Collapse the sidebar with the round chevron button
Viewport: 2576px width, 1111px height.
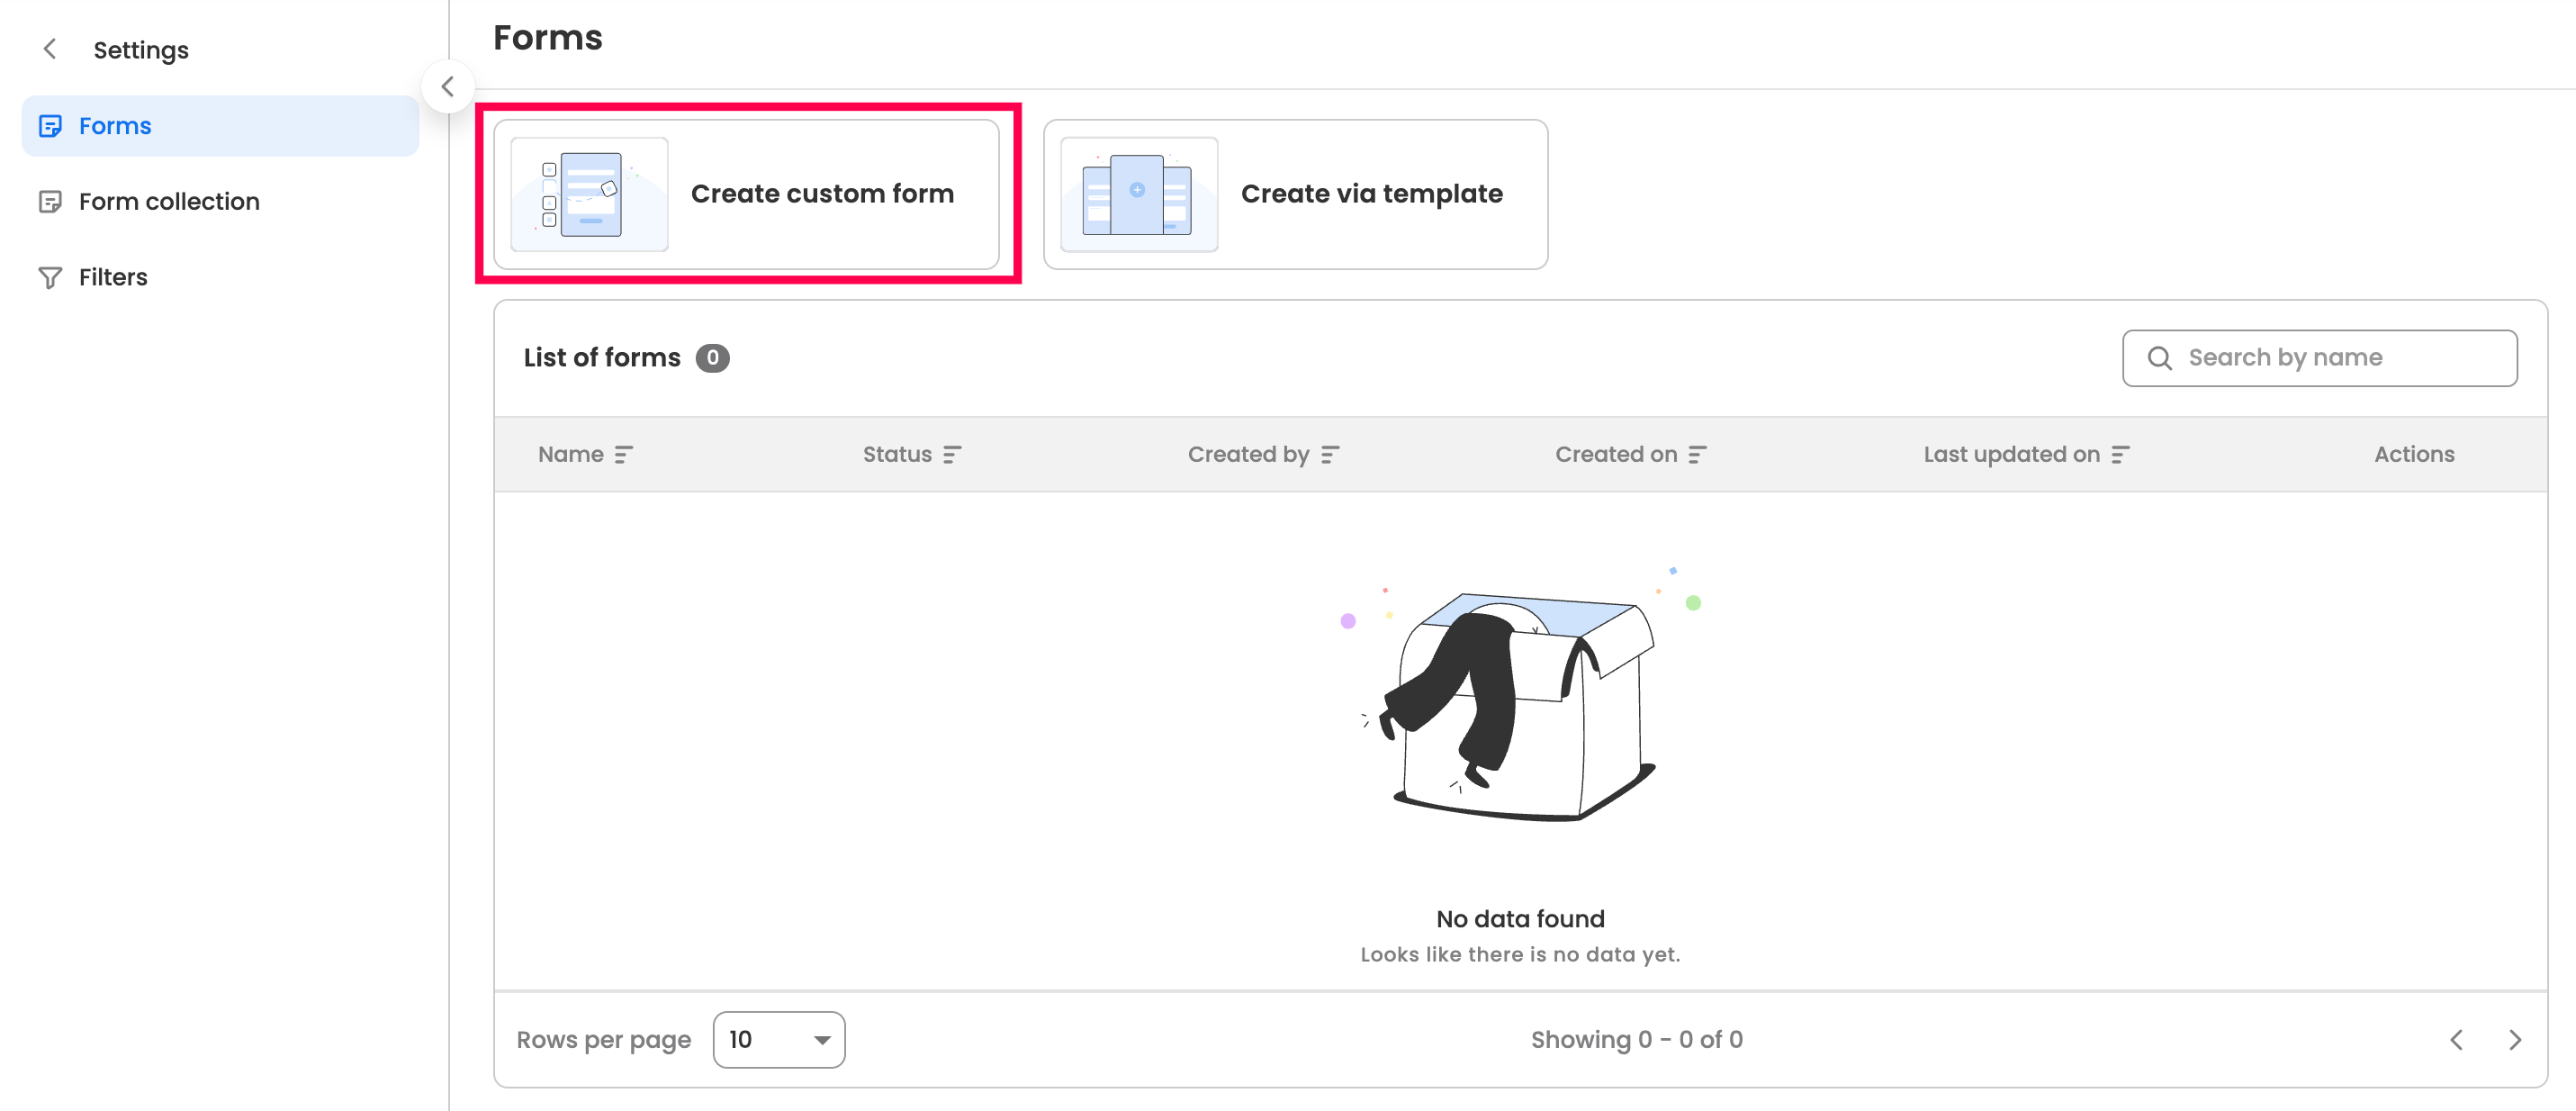point(447,87)
